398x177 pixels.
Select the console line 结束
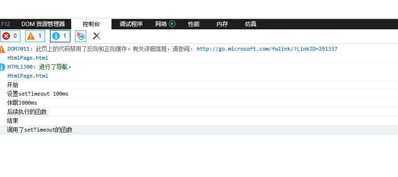pyautogui.click(x=199, y=121)
